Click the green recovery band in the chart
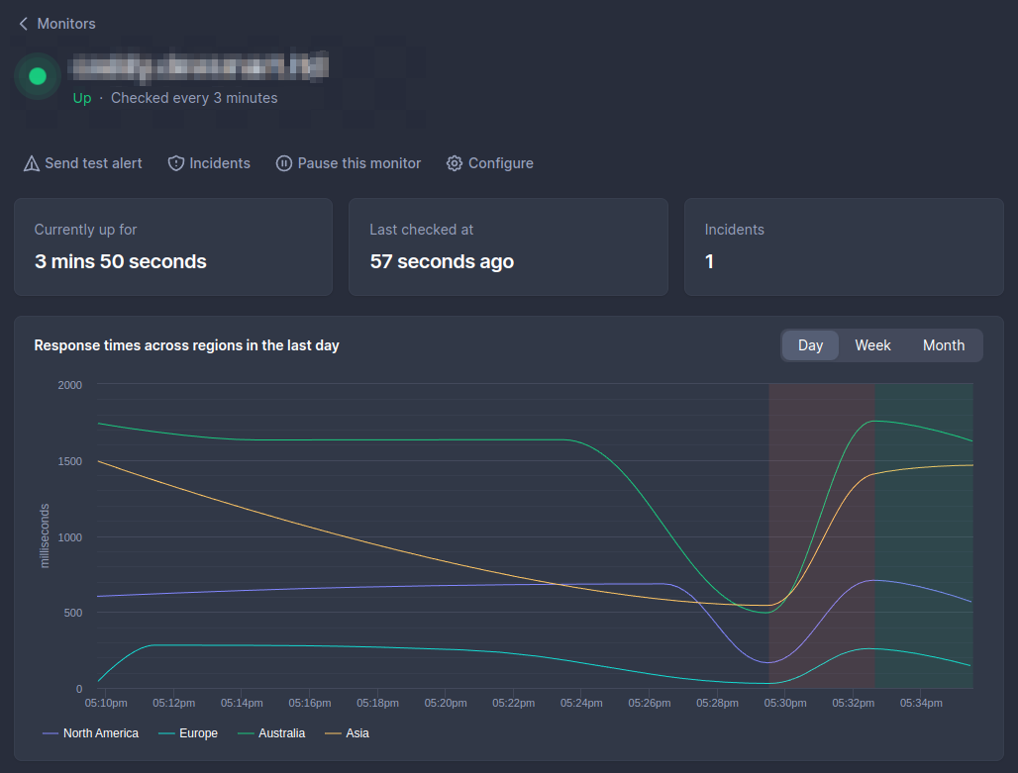Image resolution: width=1018 pixels, height=773 pixels. click(x=923, y=535)
